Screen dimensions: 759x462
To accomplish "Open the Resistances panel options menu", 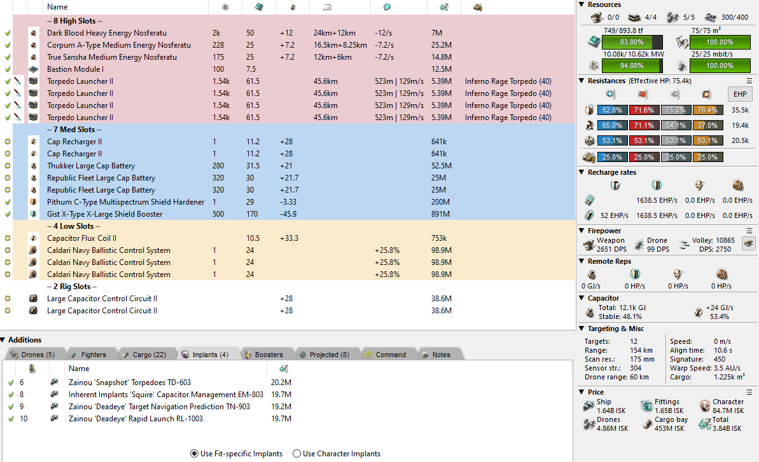I will [x=749, y=81].
